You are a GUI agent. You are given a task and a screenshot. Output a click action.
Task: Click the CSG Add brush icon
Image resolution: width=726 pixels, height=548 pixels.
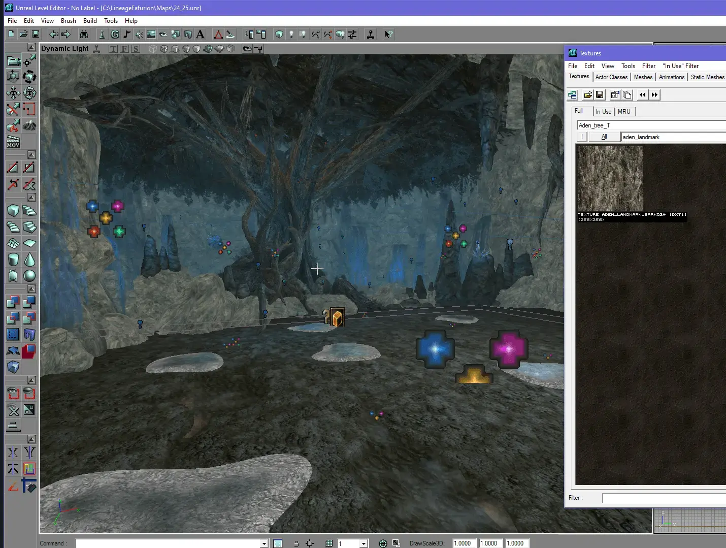(x=13, y=302)
